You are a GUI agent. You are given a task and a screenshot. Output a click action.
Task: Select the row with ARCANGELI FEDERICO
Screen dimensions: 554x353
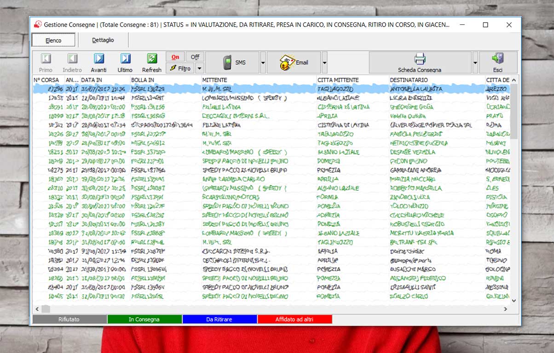point(271,278)
